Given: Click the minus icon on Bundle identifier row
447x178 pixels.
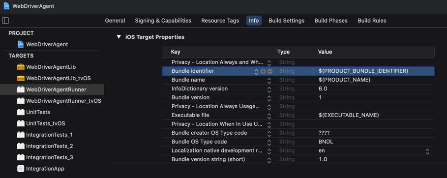Looking at the screenshot, I should point(269,71).
